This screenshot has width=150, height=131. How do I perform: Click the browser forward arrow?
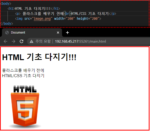[x=13, y=41]
